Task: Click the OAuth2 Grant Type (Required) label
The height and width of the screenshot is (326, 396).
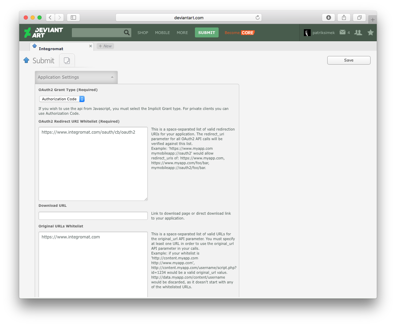Action: pyautogui.click(x=68, y=90)
